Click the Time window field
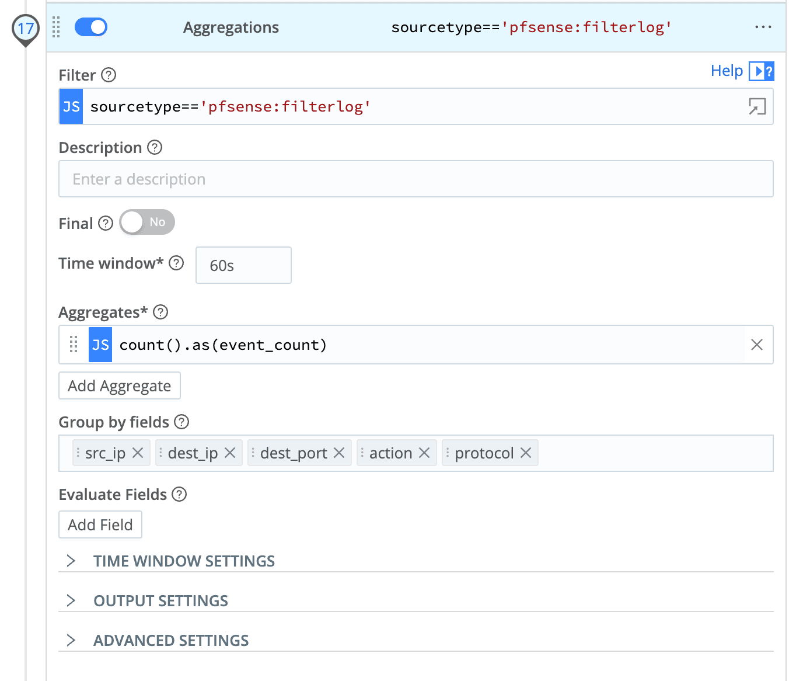Image resolution: width=789 pixels, height=681 pixels. click(243, 266)
